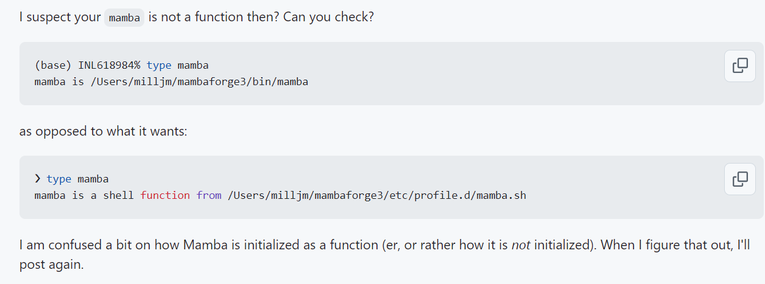Click the red function keyword
The width and height of the screenshot is (765, 284).
165,195
